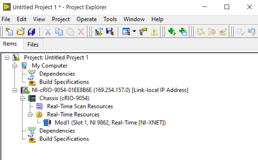Screen dimensions: 258x160
Task: Click the LabVIEW logo in title bar
Action: click(x=7, y=7)
